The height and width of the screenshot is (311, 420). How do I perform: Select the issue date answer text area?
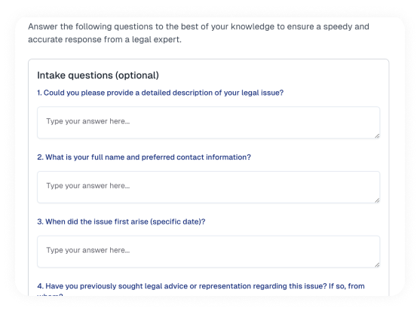click(208, 252)
